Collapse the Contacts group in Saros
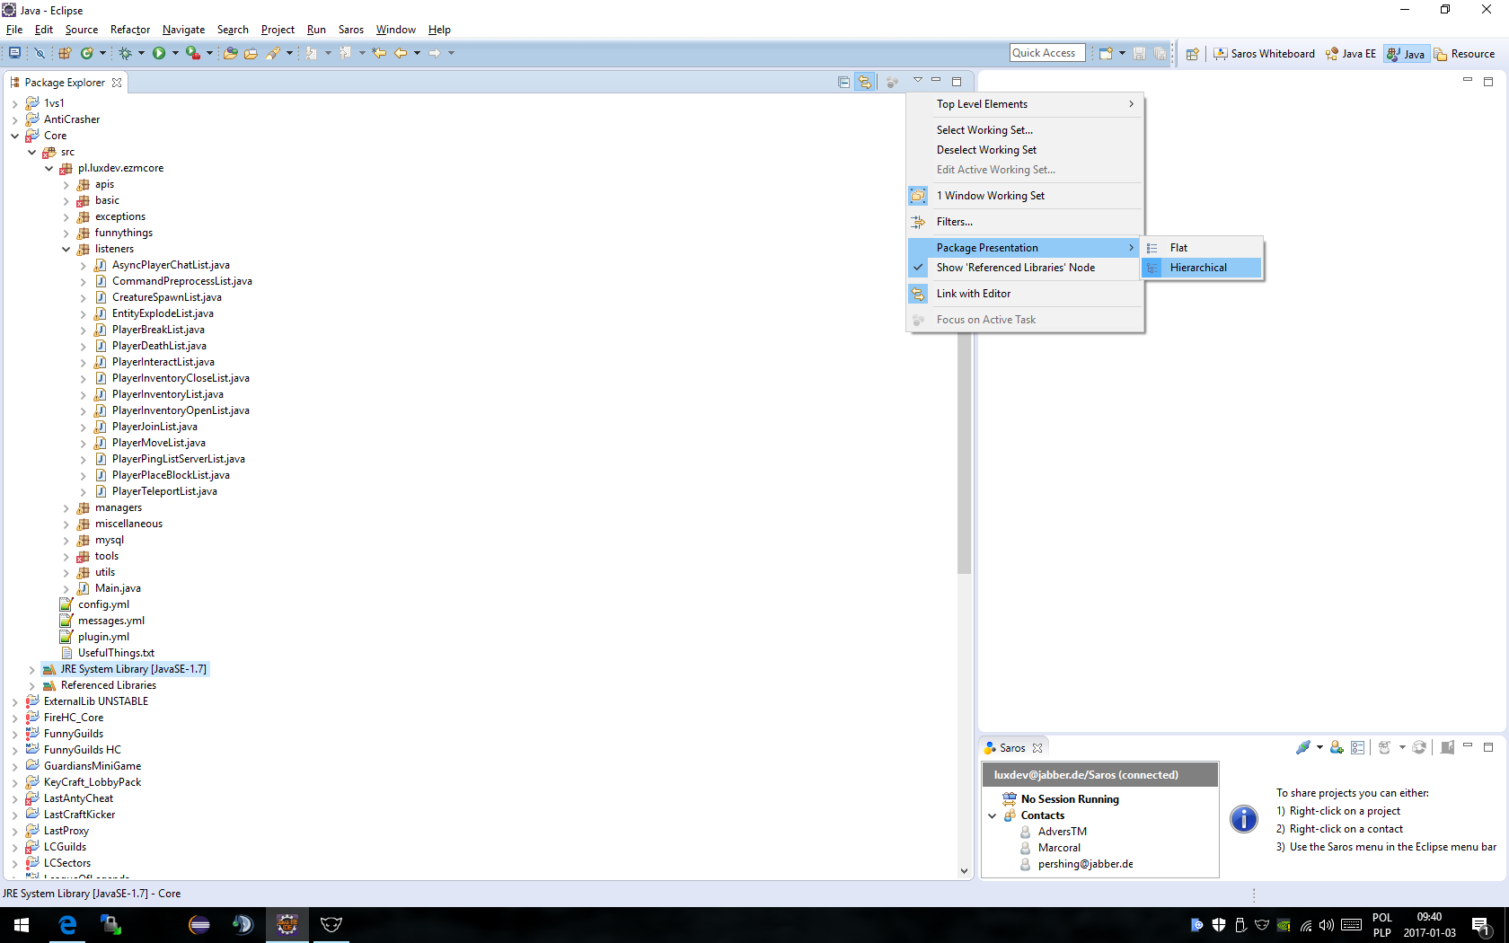Screen dimensions: 1509x943 [993, 816]
